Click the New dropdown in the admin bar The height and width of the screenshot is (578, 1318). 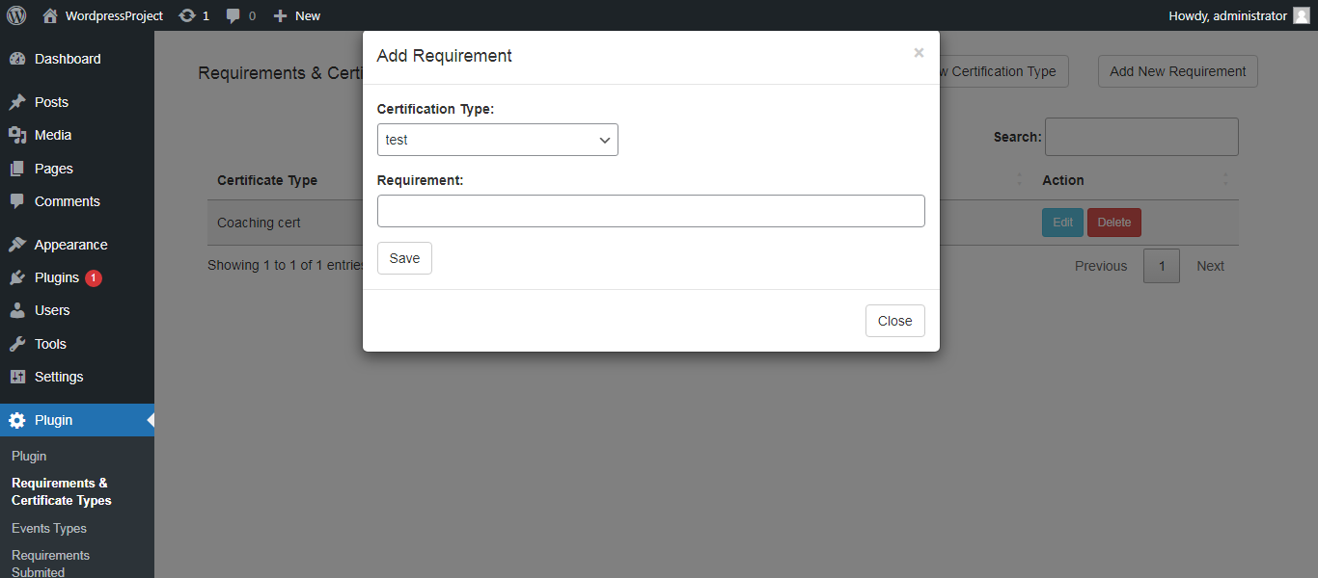click(296, 15)
